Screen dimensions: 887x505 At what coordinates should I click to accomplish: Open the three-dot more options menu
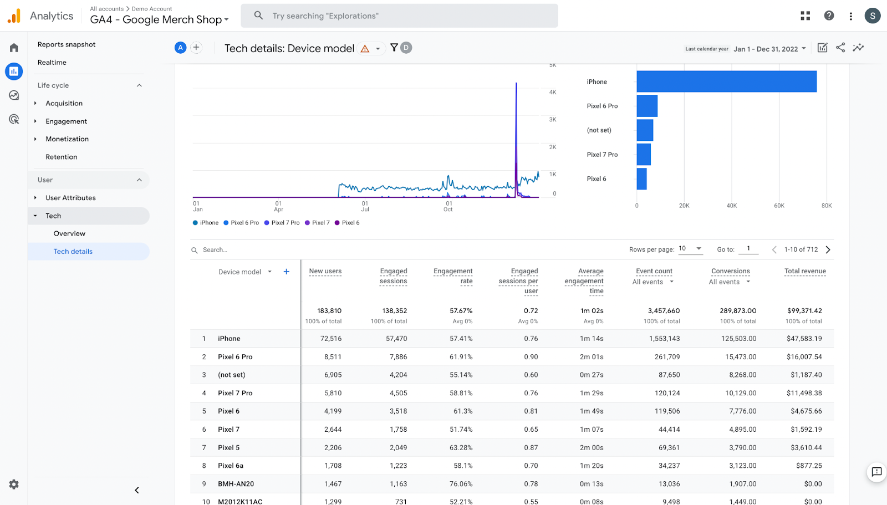[x=851, y=16]
